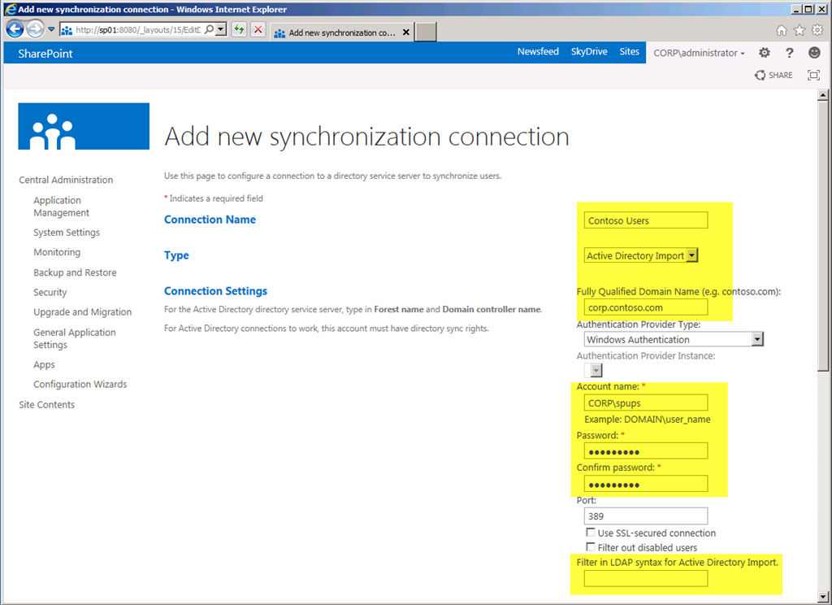Click the focus on content icon
The image size is (832, 605).
(x=812, y=75)
